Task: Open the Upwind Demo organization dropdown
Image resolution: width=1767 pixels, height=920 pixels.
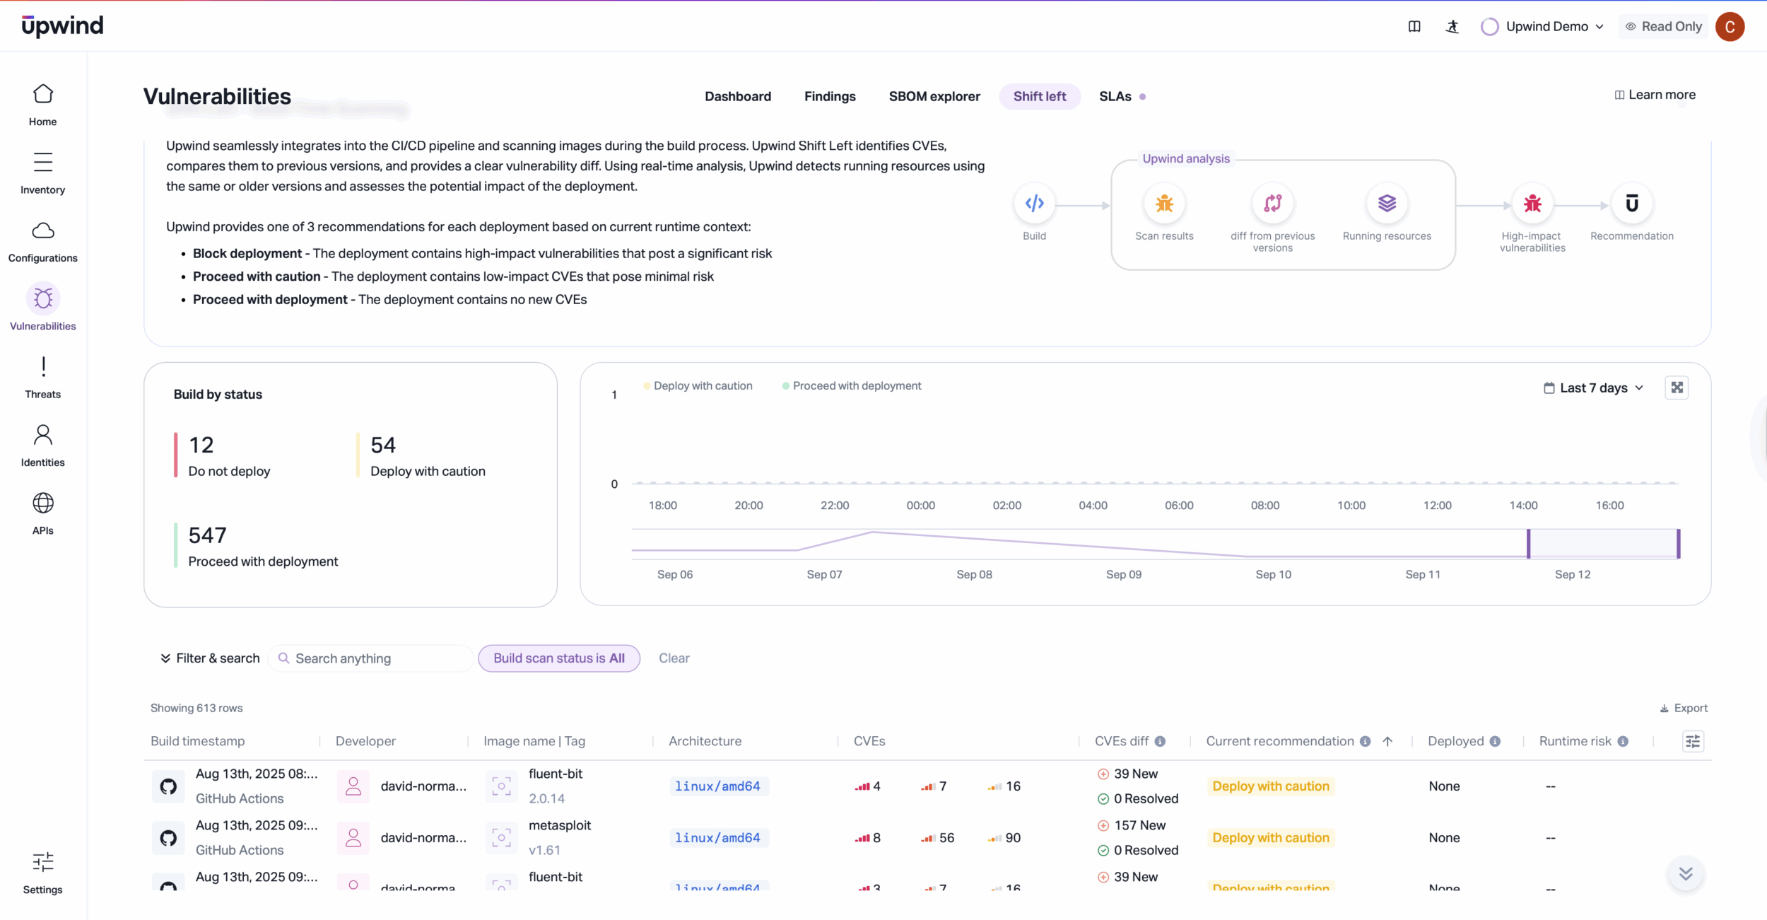Action: pos(1543,27)
